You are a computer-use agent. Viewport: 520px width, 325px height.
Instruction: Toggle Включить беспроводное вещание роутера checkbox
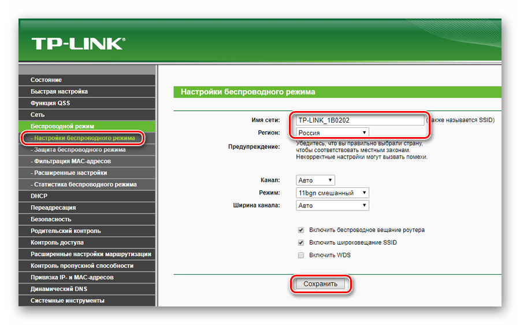(301, 230)
